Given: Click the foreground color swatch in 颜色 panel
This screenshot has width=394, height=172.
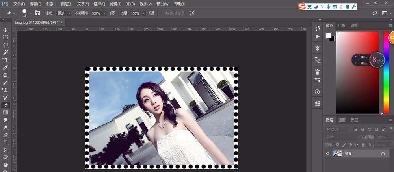Looking at the screenshot, I should click(x=329, y=35).
